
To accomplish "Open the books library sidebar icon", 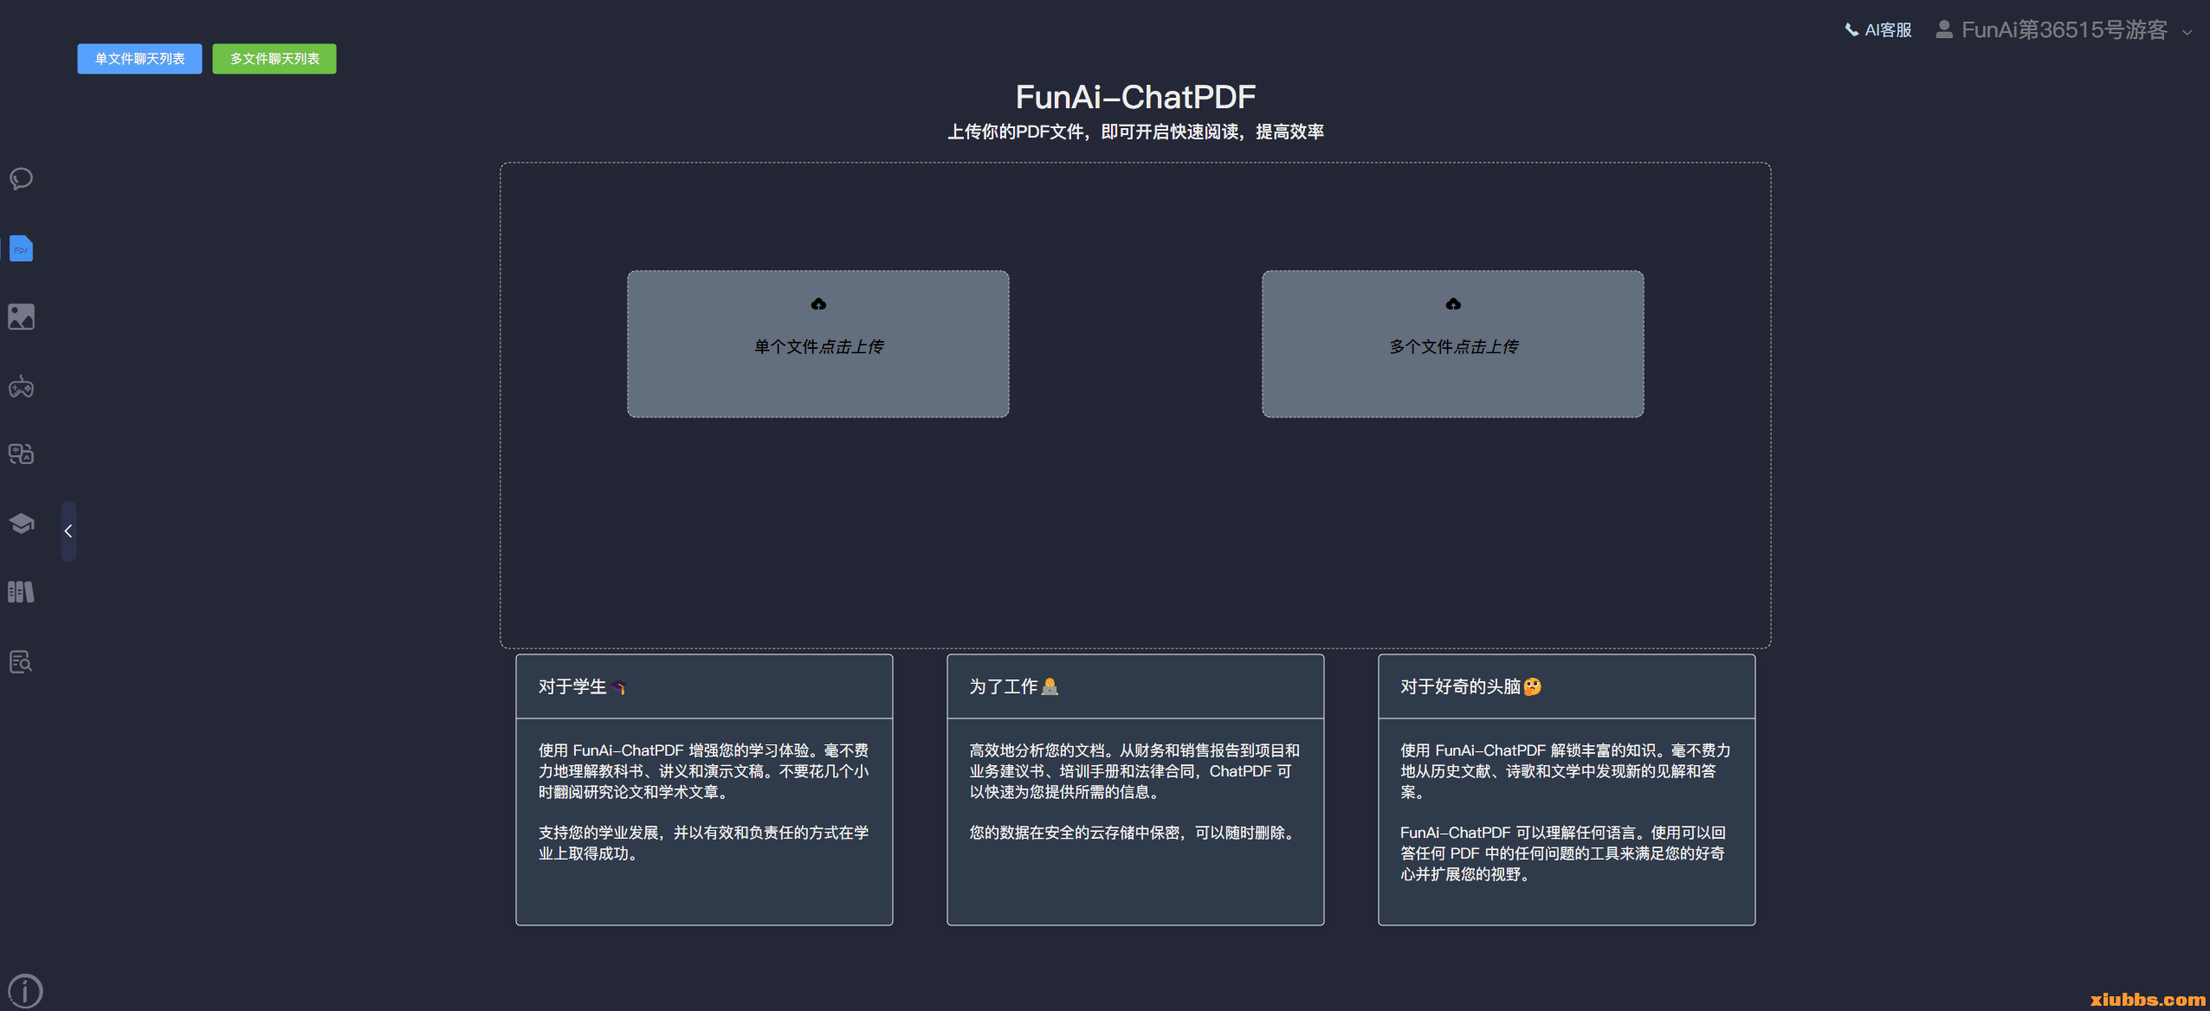I will tap(21, 592).
